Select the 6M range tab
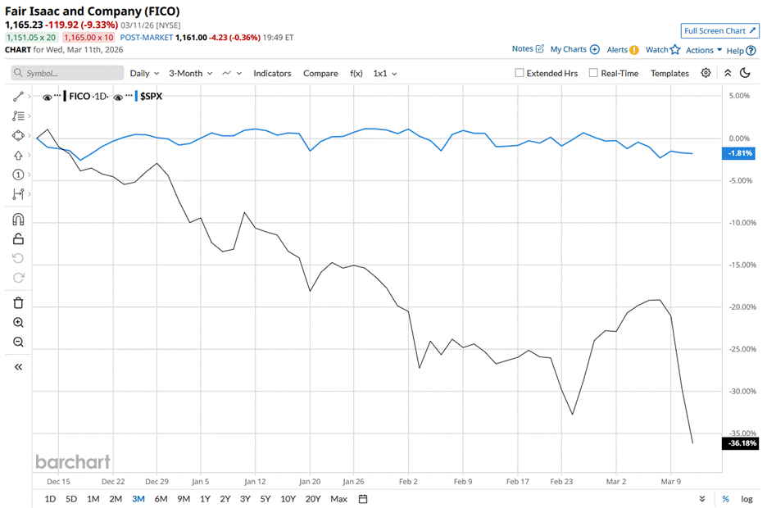 pyautogui.click(x=161, y=499)
